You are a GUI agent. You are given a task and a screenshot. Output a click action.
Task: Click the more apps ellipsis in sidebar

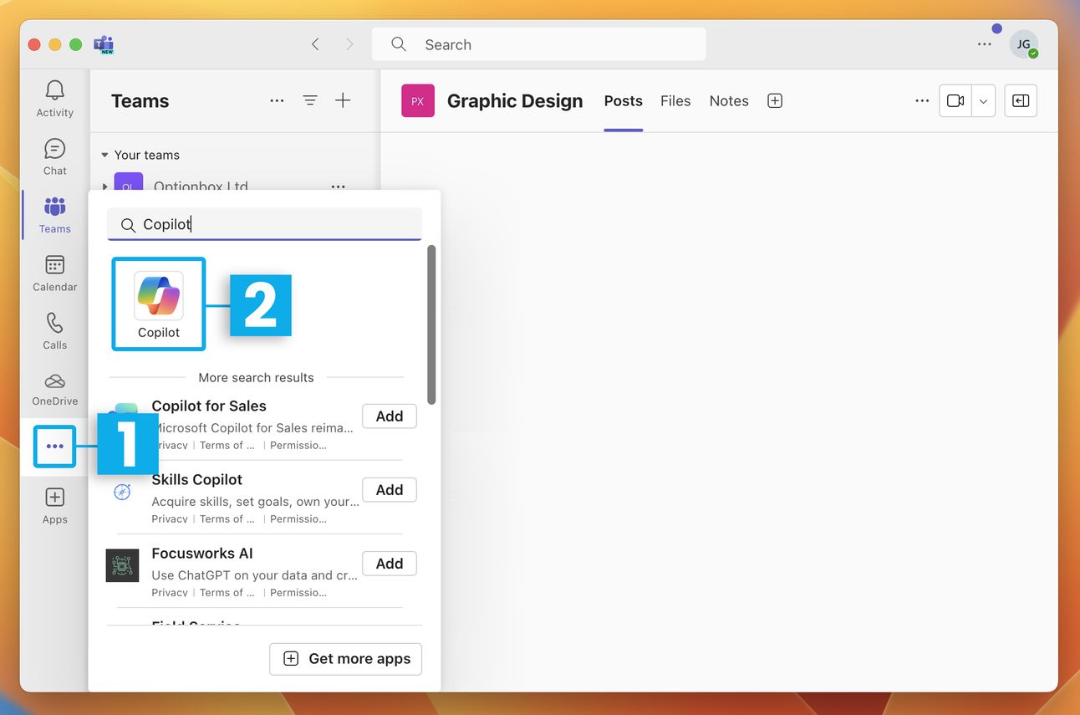click(54, 447)
